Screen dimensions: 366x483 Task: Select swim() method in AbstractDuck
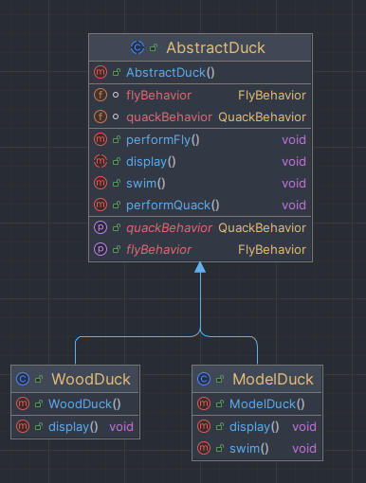(x=200, y=184)
